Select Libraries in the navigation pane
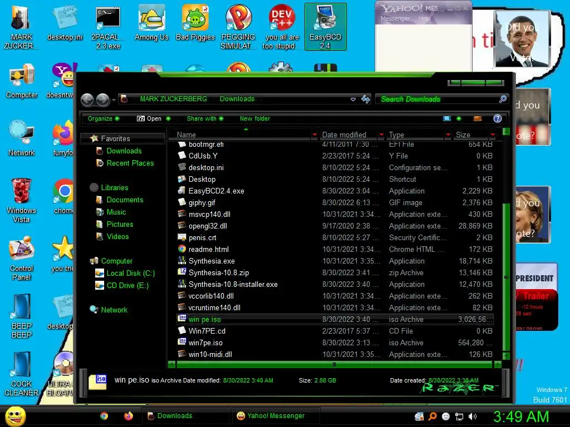 pyautogui.click(x=115, y=187)
